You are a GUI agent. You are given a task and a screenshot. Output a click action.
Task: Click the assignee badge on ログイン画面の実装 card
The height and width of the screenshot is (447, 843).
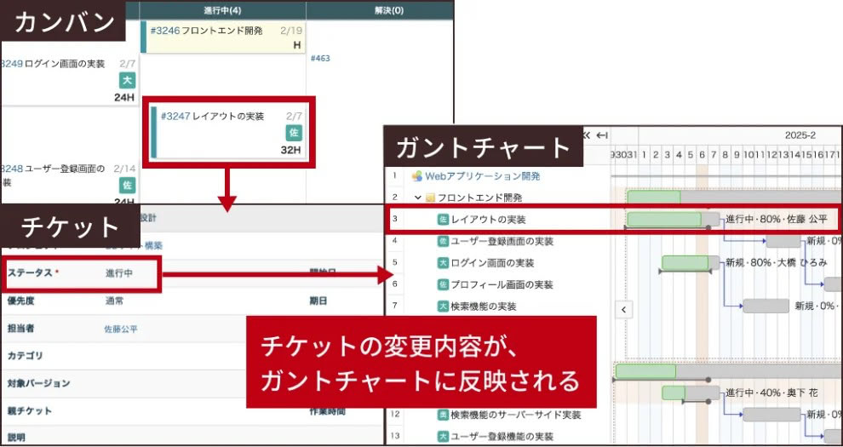127,80
